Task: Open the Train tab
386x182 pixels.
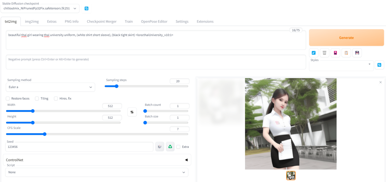Action: coord(129,21)
